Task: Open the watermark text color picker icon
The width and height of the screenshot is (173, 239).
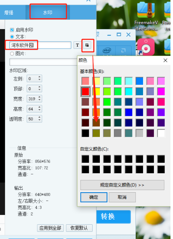Action: coord(87,45)
